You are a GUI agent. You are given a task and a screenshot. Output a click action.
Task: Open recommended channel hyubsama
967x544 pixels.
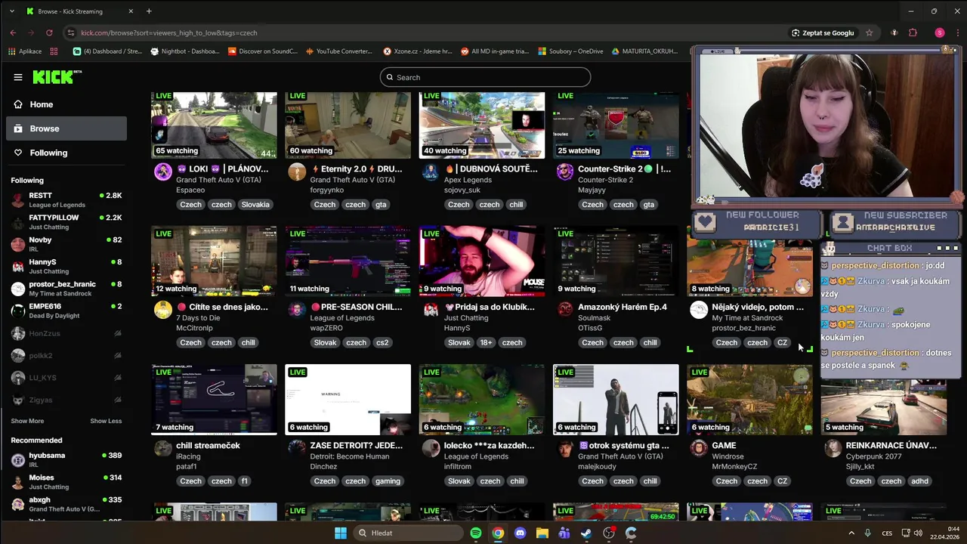pyautogui.click(x=66, y=460)
